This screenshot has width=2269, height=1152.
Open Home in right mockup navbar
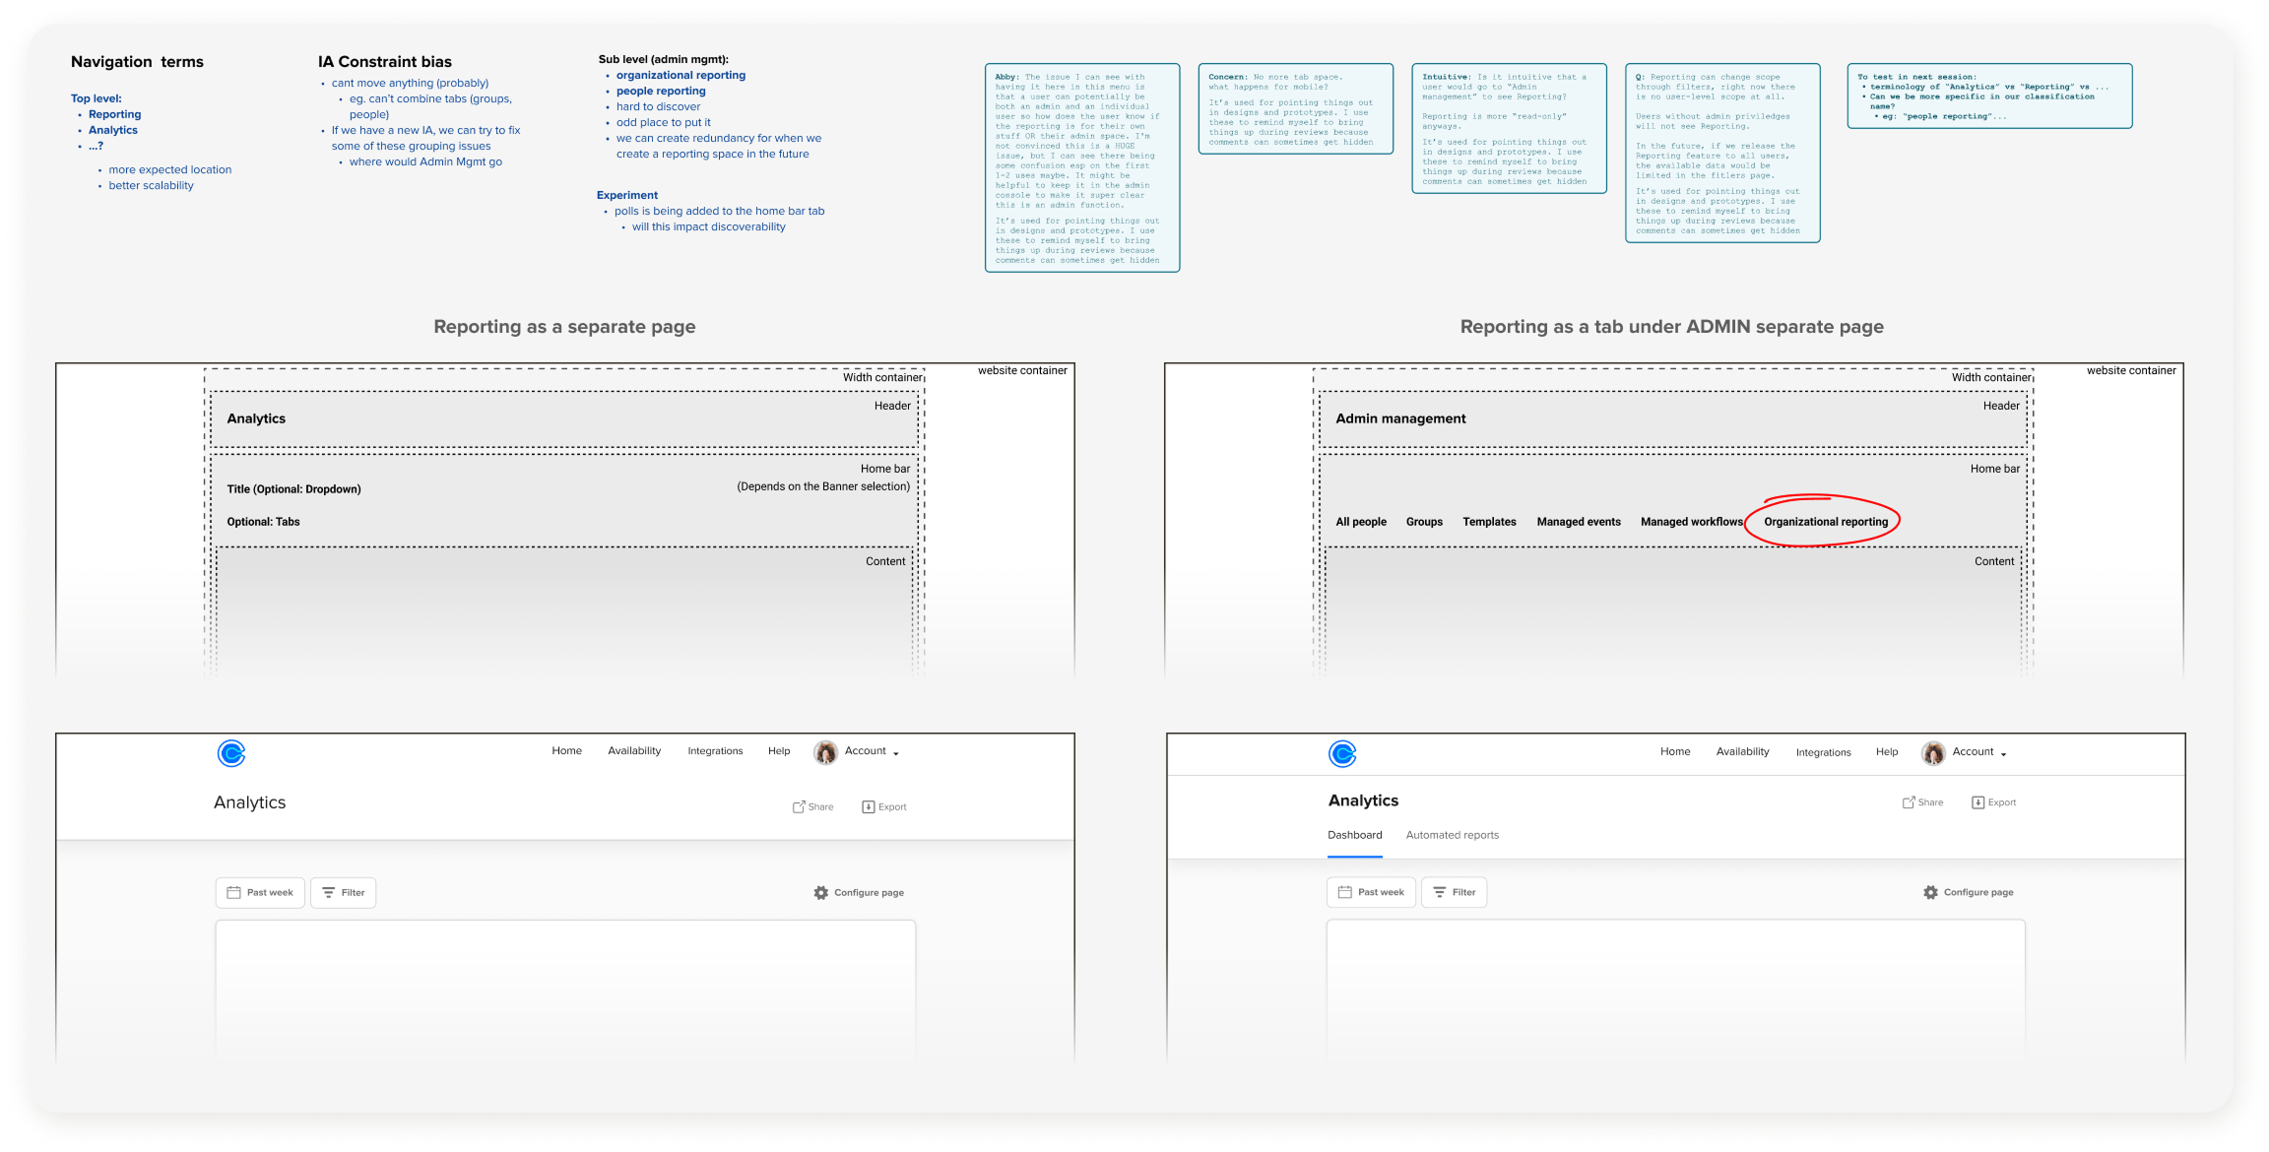pyautogui.click(x=1675, y=752)
